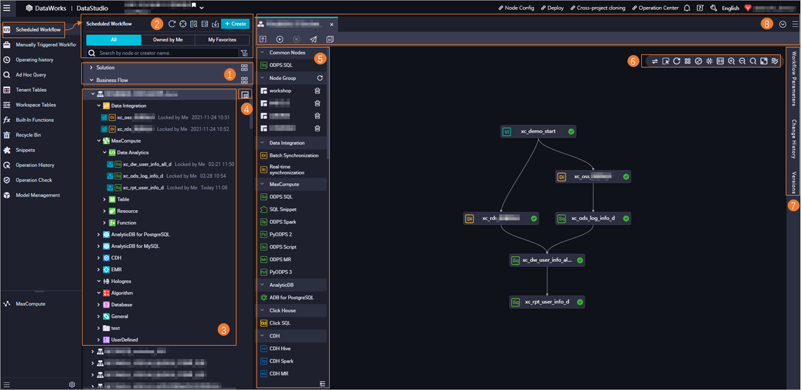Select xc_demo_start node on canvas
This screenshot has height=390, width=802.
[539, 132]
